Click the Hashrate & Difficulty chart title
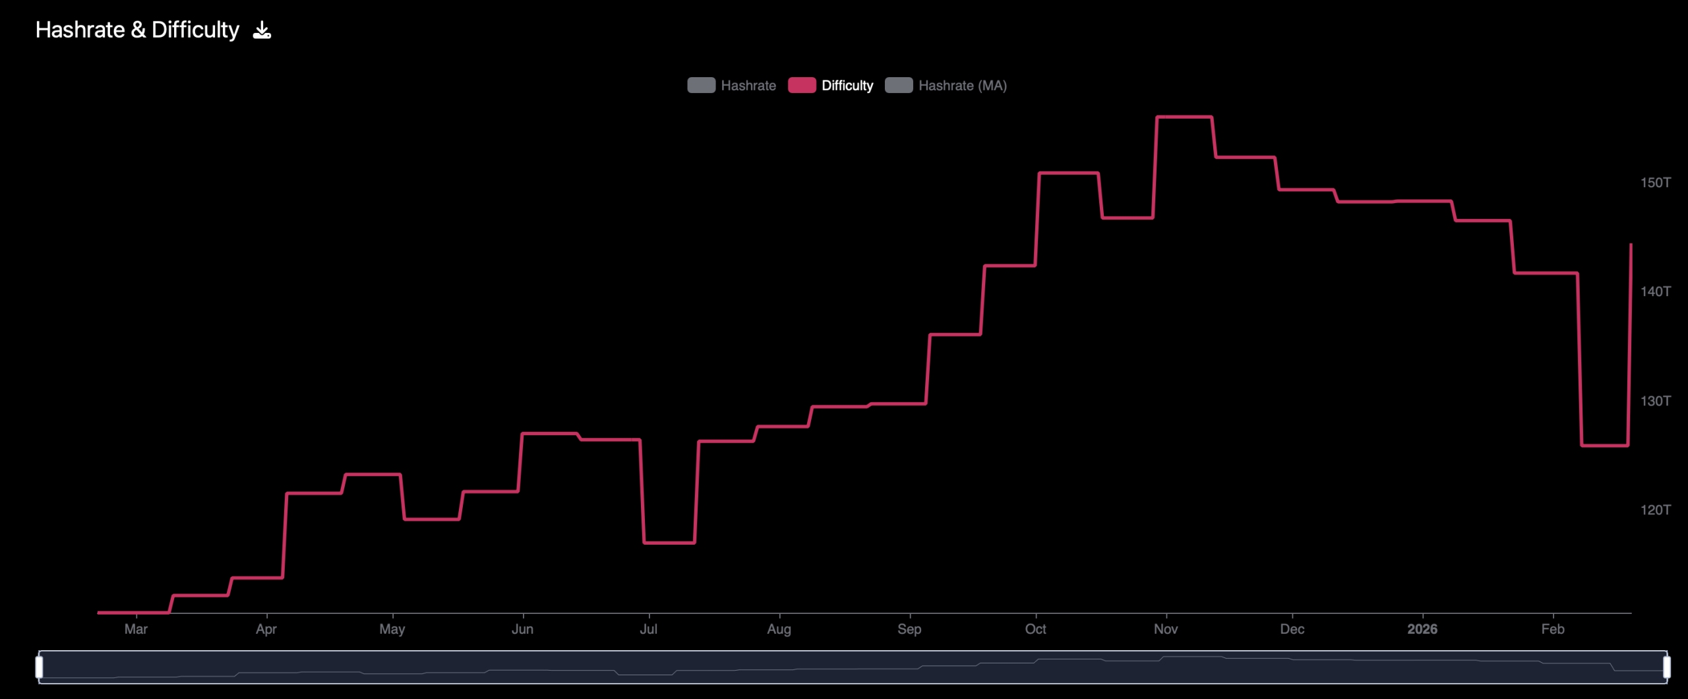This screenshot has width=1688, height=699. coord(137,30)
